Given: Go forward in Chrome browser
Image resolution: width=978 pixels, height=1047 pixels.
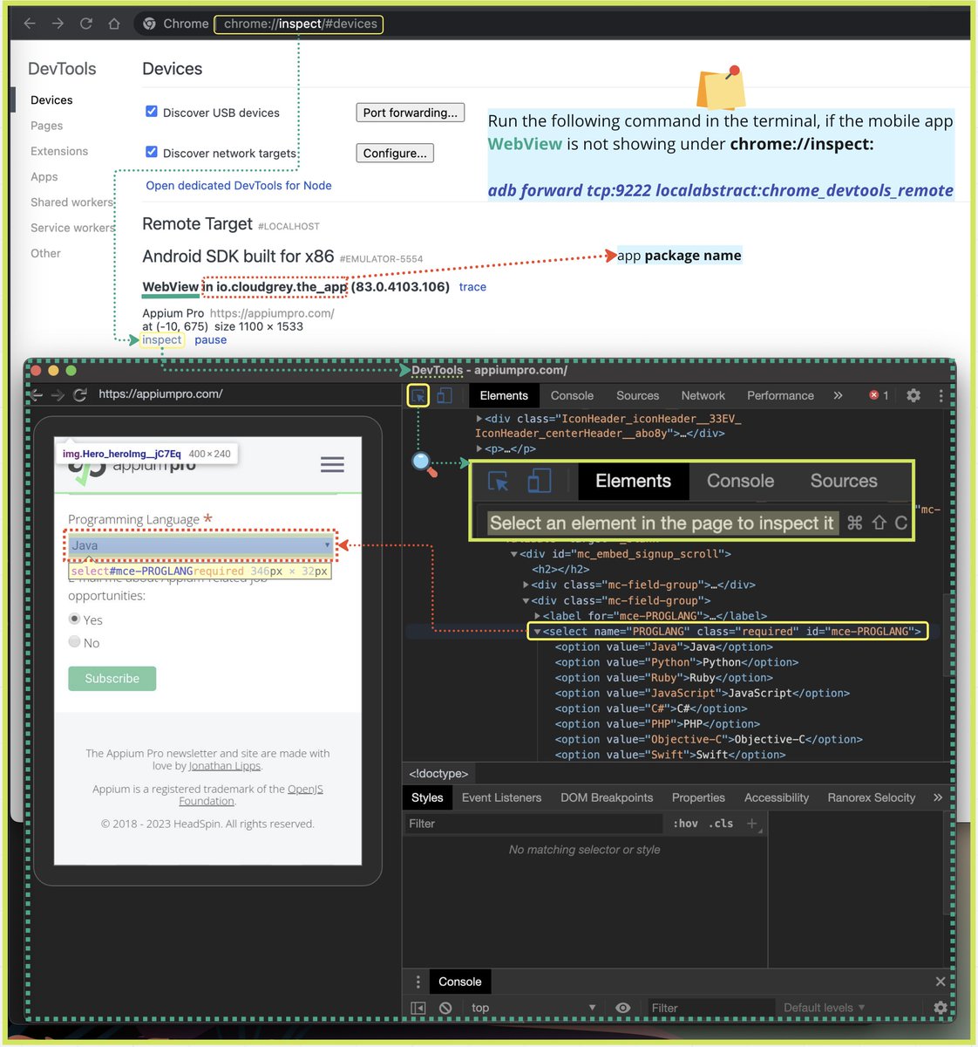Looking at the screenshot, I should 58,24.
